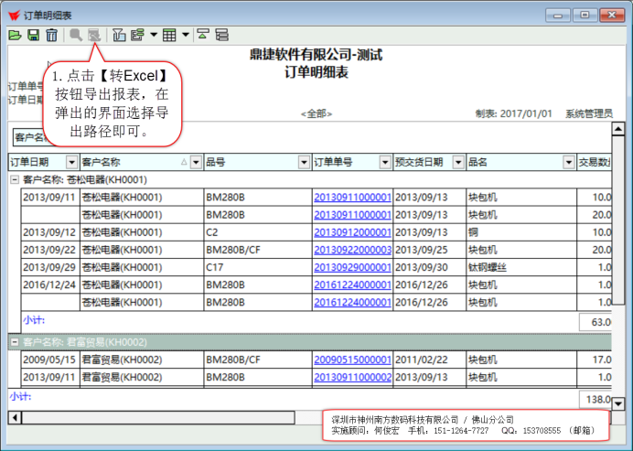Image resolution: width=633 pixels, height=451 pixels.
Task: Select the delivery date 2013/09/30 cell
Action: tap(430, 267)
